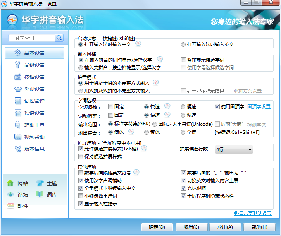Screen dimensions: 281x236
Task: Click help bubble next to 允许候选扩展模式
Action: click(144, 148)
